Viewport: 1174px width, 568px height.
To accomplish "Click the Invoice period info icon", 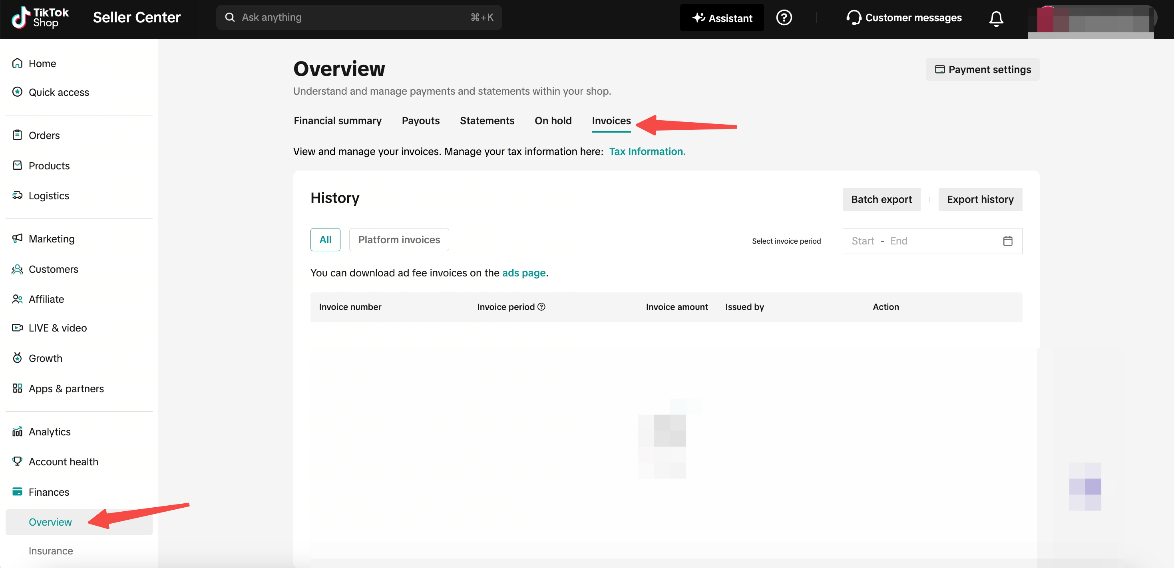I will [x=541, y=307].
